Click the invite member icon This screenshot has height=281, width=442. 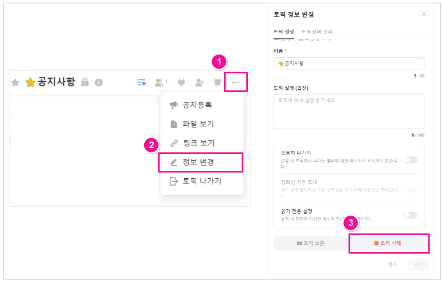pos(199,82)
